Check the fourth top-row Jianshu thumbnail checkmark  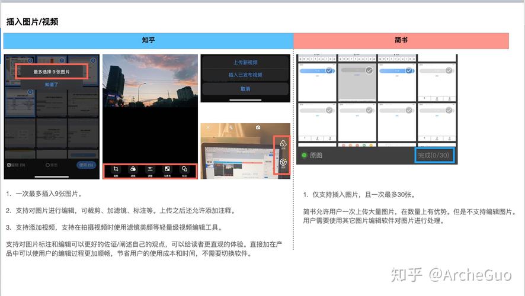(449, 70)
